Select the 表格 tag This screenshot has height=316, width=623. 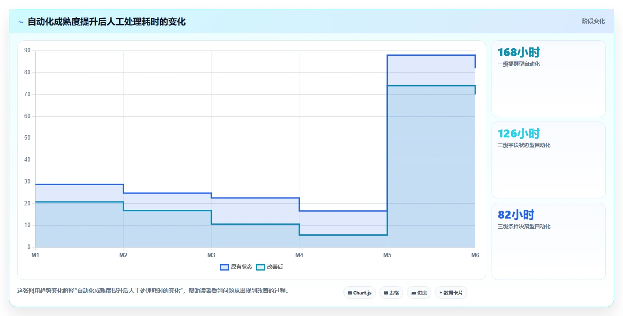[x=391, y=293]
